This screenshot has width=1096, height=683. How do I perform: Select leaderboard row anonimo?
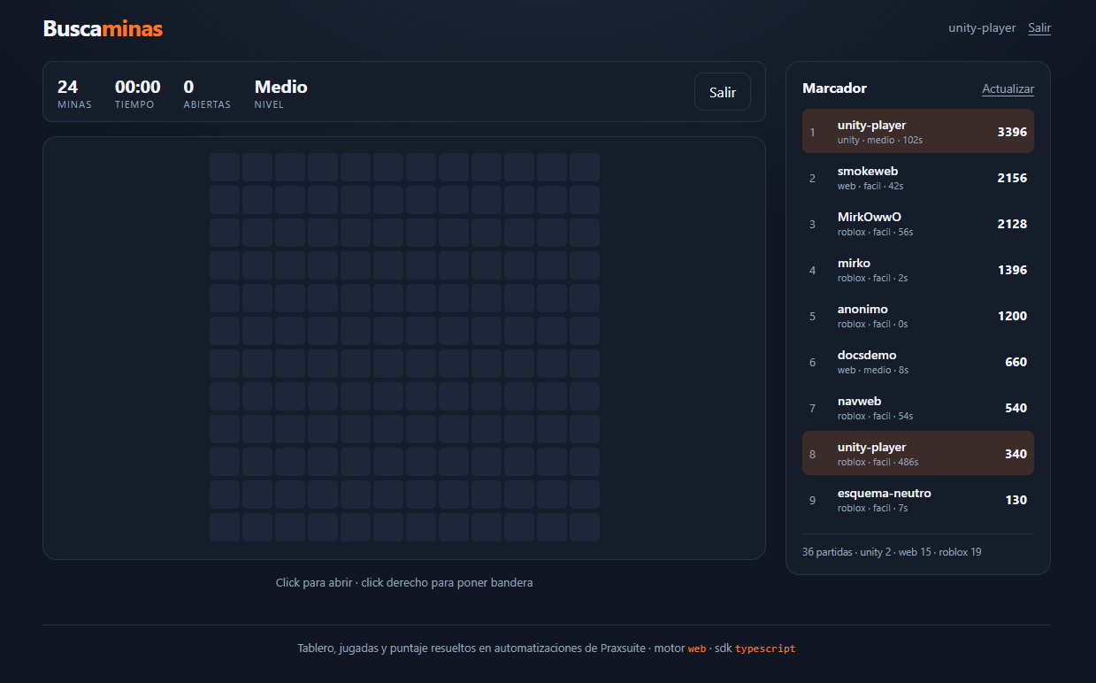click(x=918, y=316)
